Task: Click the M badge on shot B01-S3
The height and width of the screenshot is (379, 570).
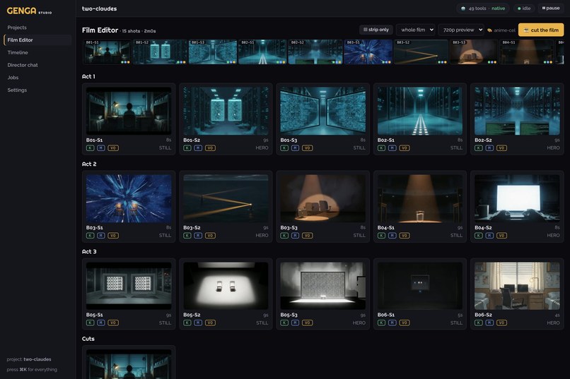Action: tap(295, 148)
